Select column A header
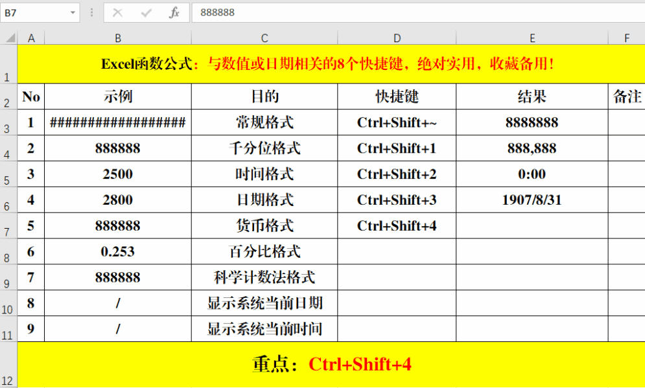Viewport: 645px width, 388px height. 31,38
